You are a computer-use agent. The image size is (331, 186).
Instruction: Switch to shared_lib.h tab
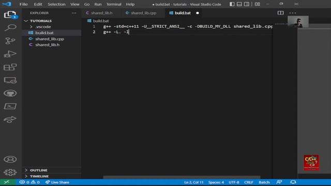(x=101, y=13)
